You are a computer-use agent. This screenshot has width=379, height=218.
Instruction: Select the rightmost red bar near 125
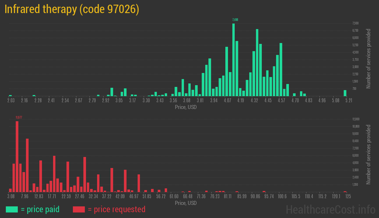click(345, 191)
